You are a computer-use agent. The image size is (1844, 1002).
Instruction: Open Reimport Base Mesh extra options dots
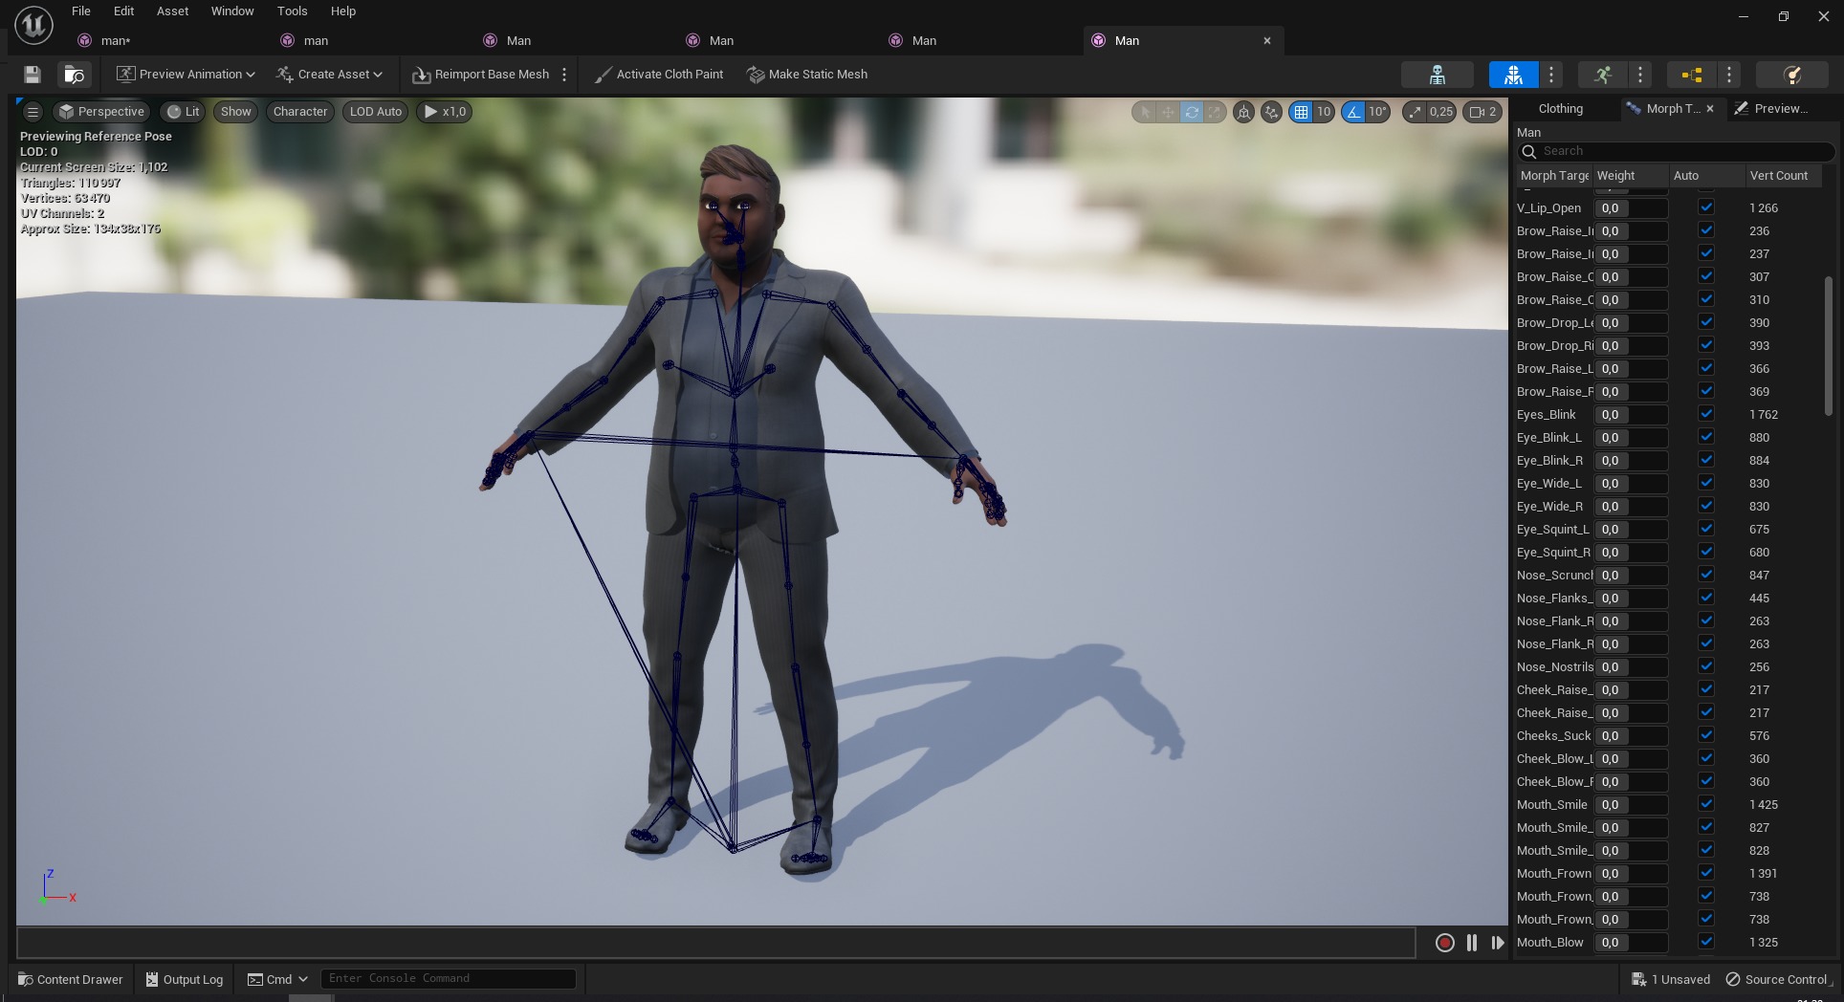[564, 75]
